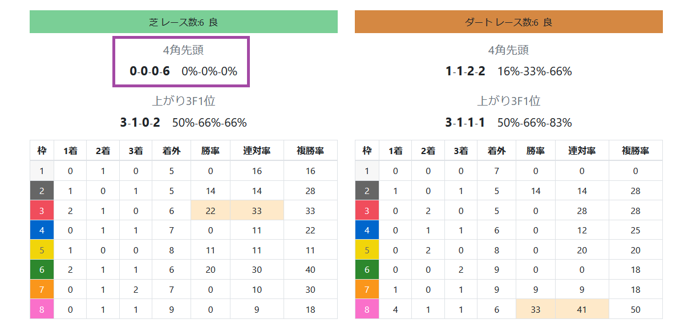
Task: Click the green 芝 レース数:6 良 header
Action: click(x=184, y=22)
